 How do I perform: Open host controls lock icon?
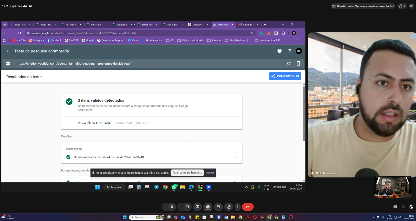point(411,207)
